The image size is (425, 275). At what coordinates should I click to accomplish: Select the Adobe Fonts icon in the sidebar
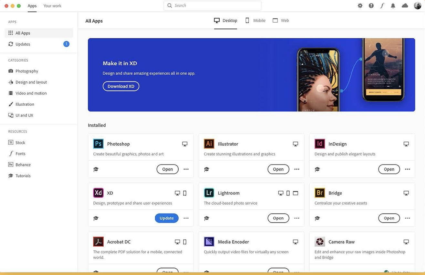11,153
